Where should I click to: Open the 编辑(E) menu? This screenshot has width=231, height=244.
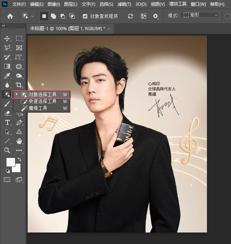37,4
